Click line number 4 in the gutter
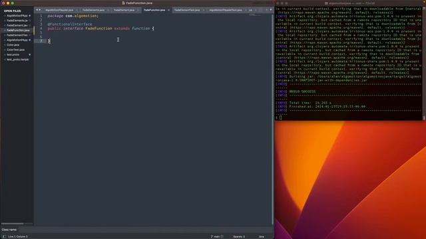Viewport: 426px width, 239px height. point(41,29)
